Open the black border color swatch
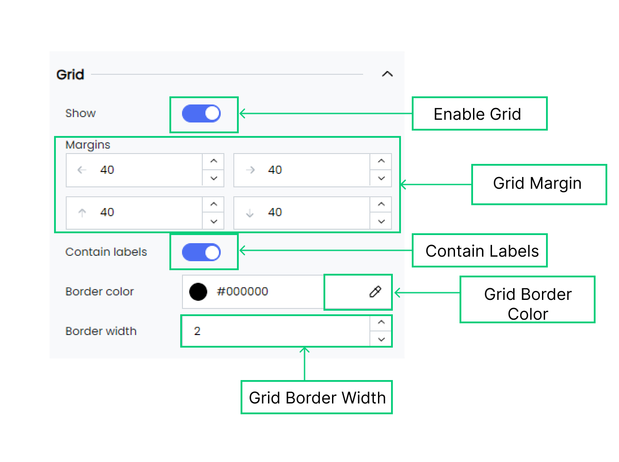Image resolution: width=619 pixels, height=462 pixels. click(x=198, y=292)
